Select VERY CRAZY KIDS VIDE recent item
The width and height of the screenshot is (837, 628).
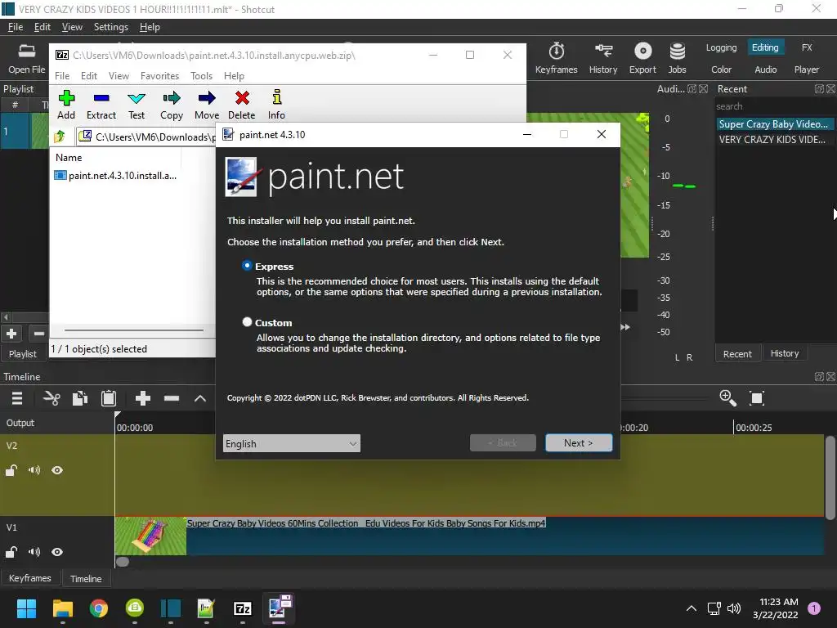[x=774, y=139]
